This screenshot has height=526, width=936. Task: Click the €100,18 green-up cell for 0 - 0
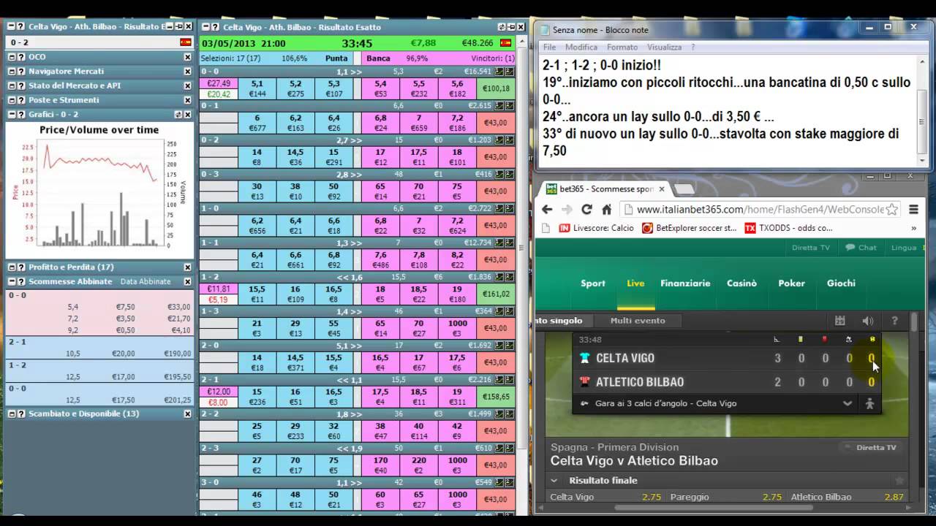pos(496,88)
